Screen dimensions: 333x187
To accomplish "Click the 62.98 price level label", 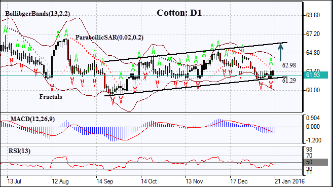I will [x=289, y=65].
